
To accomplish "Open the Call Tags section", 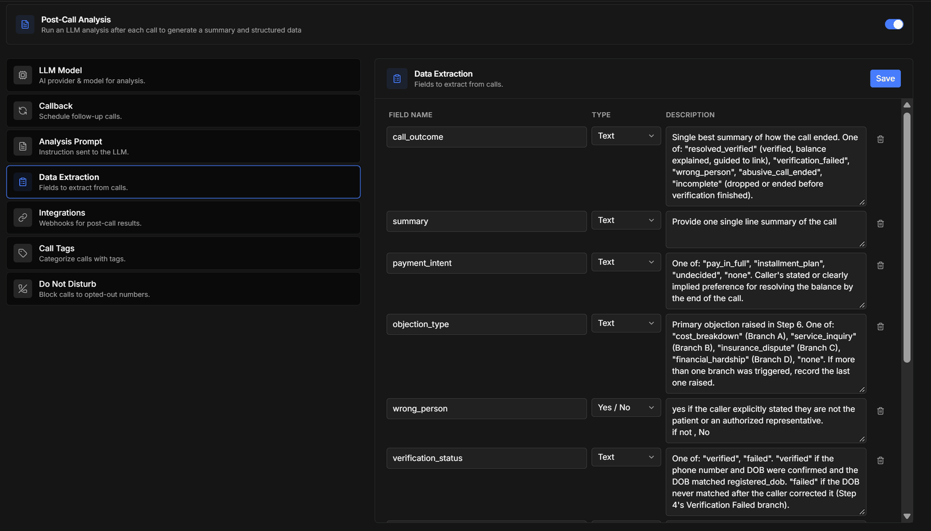I will coord(183,253).
